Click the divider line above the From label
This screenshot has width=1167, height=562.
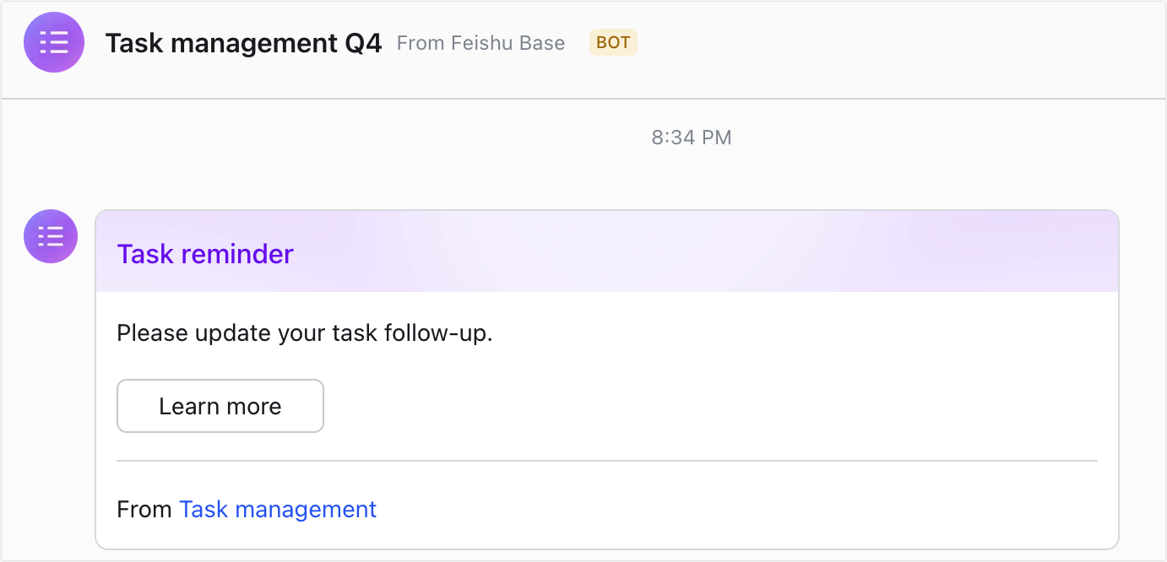[606, 460]
